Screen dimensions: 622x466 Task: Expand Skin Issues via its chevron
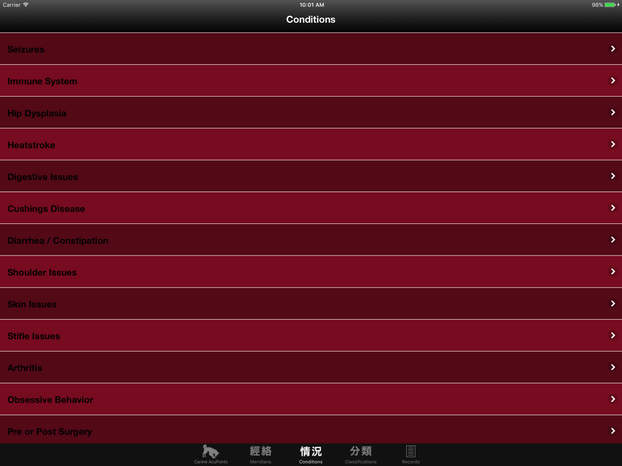(613, 303)
